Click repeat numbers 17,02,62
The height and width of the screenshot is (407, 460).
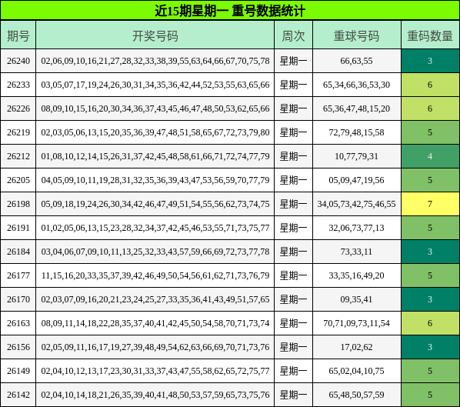[356, 347]
